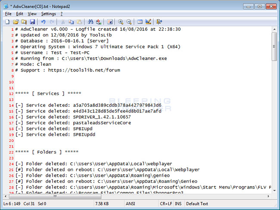
Task: Click Start Menu\Programs folder deleted line
Action: 143,187
